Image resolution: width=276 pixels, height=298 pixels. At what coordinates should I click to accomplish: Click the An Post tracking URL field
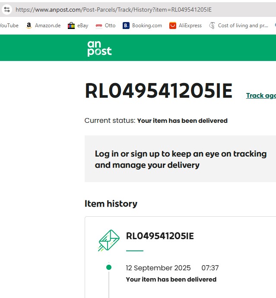click(113, 10)
